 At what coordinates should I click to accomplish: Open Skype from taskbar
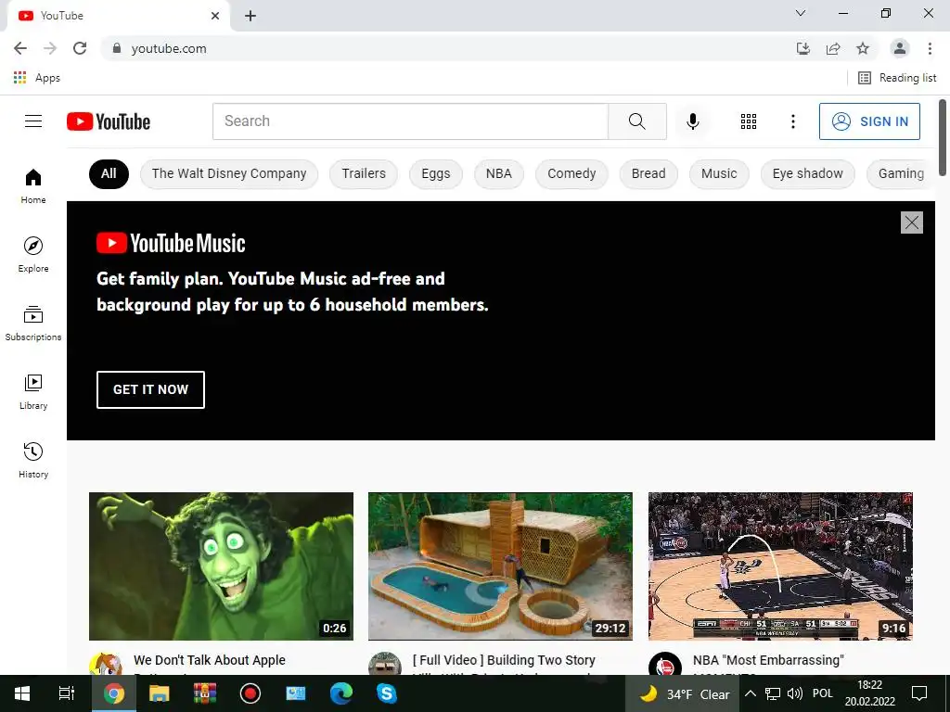pyautogui.click(x=387, y=693)
